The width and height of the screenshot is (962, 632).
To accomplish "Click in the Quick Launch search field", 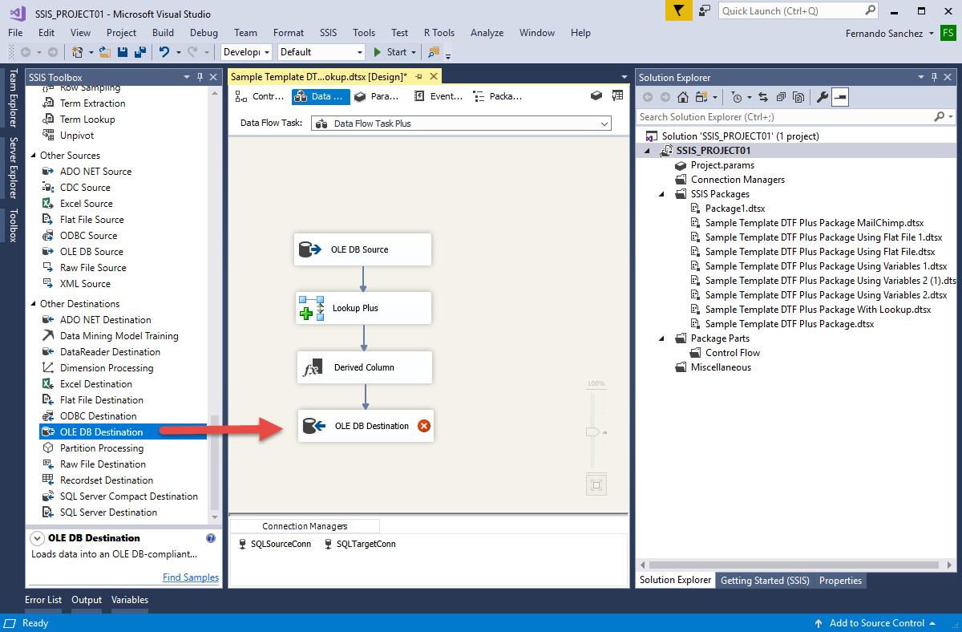I will [798, 10].
